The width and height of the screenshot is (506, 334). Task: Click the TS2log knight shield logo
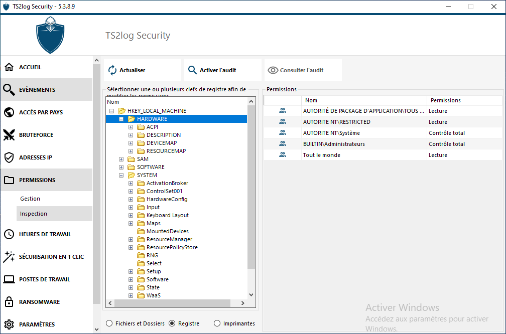tap(50, 35)
